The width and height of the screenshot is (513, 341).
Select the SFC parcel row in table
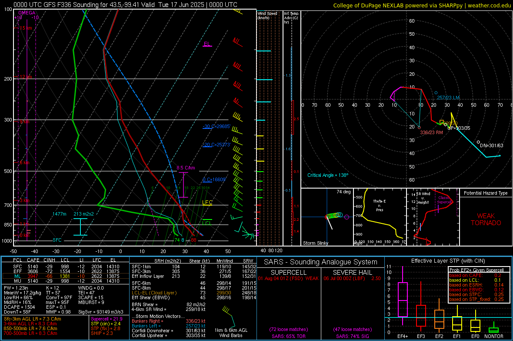[x=66, y=267]
